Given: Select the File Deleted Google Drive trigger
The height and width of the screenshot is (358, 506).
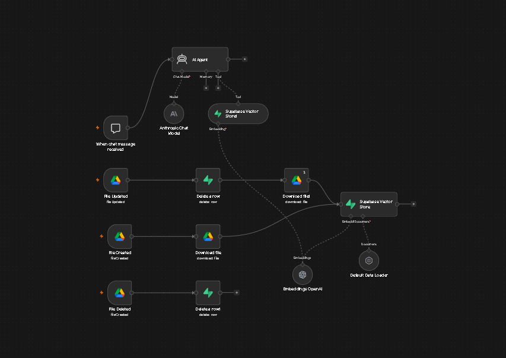Looking at the screenshot, I should click(119, 293).
